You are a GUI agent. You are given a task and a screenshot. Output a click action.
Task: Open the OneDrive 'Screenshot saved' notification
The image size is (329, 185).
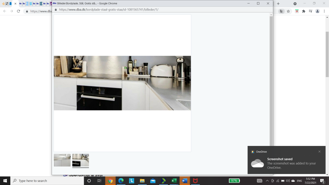click(x=287, y=160)
